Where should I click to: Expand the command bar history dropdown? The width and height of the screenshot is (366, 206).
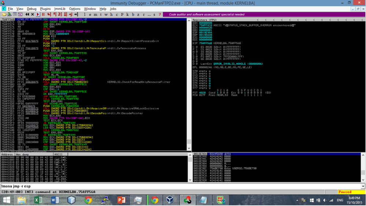click(363, 186)
